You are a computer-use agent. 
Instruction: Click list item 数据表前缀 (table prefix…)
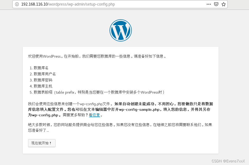[99, 92]
